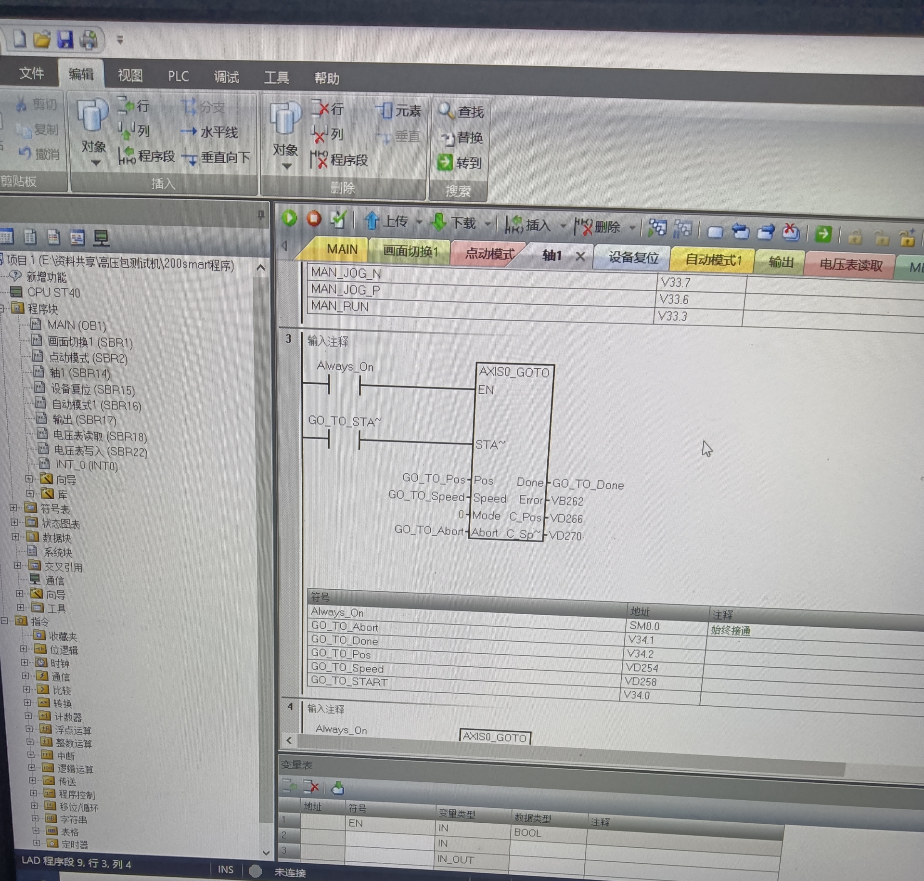Expand the 位逻辑 instruction folder
Image resolution: width=924 pixels, height=881 pixels.
(24, 649)
